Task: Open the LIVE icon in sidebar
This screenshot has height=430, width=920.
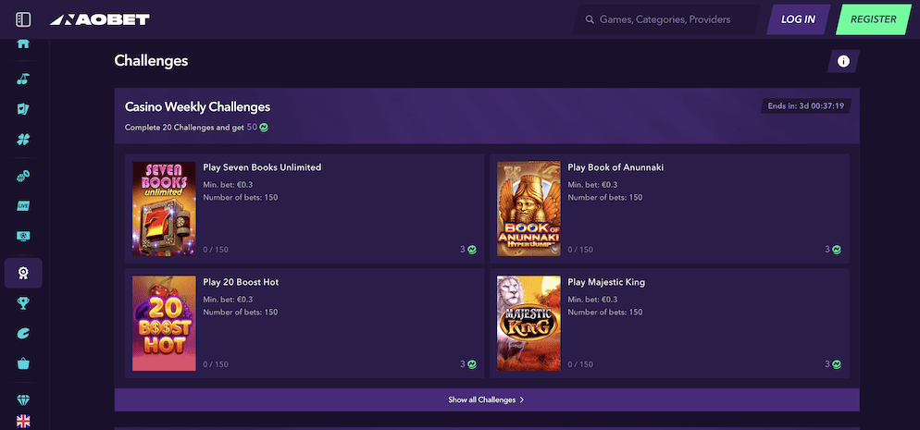Action: (x=23, y=206)
